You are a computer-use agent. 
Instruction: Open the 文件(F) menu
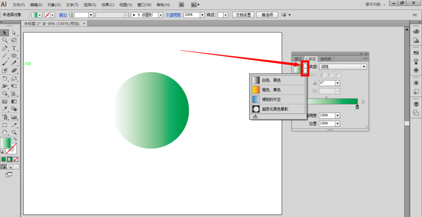coord(19,5)
